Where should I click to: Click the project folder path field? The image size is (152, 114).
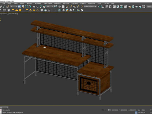(149, 7)
